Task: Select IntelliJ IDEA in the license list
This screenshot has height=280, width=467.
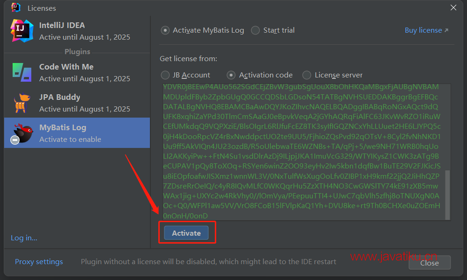Action: pyautogui.click(x=84, y=31)
